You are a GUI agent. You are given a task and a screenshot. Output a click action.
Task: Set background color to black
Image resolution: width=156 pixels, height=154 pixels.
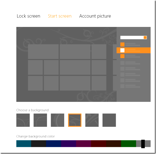click(39, 144)
